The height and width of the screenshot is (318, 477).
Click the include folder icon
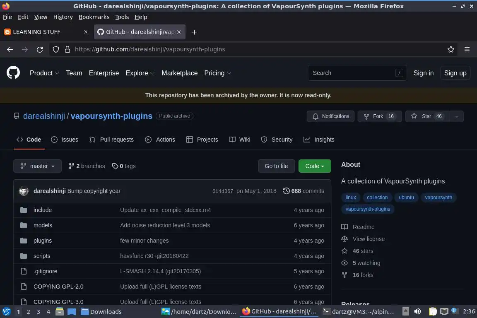[24, 210]
